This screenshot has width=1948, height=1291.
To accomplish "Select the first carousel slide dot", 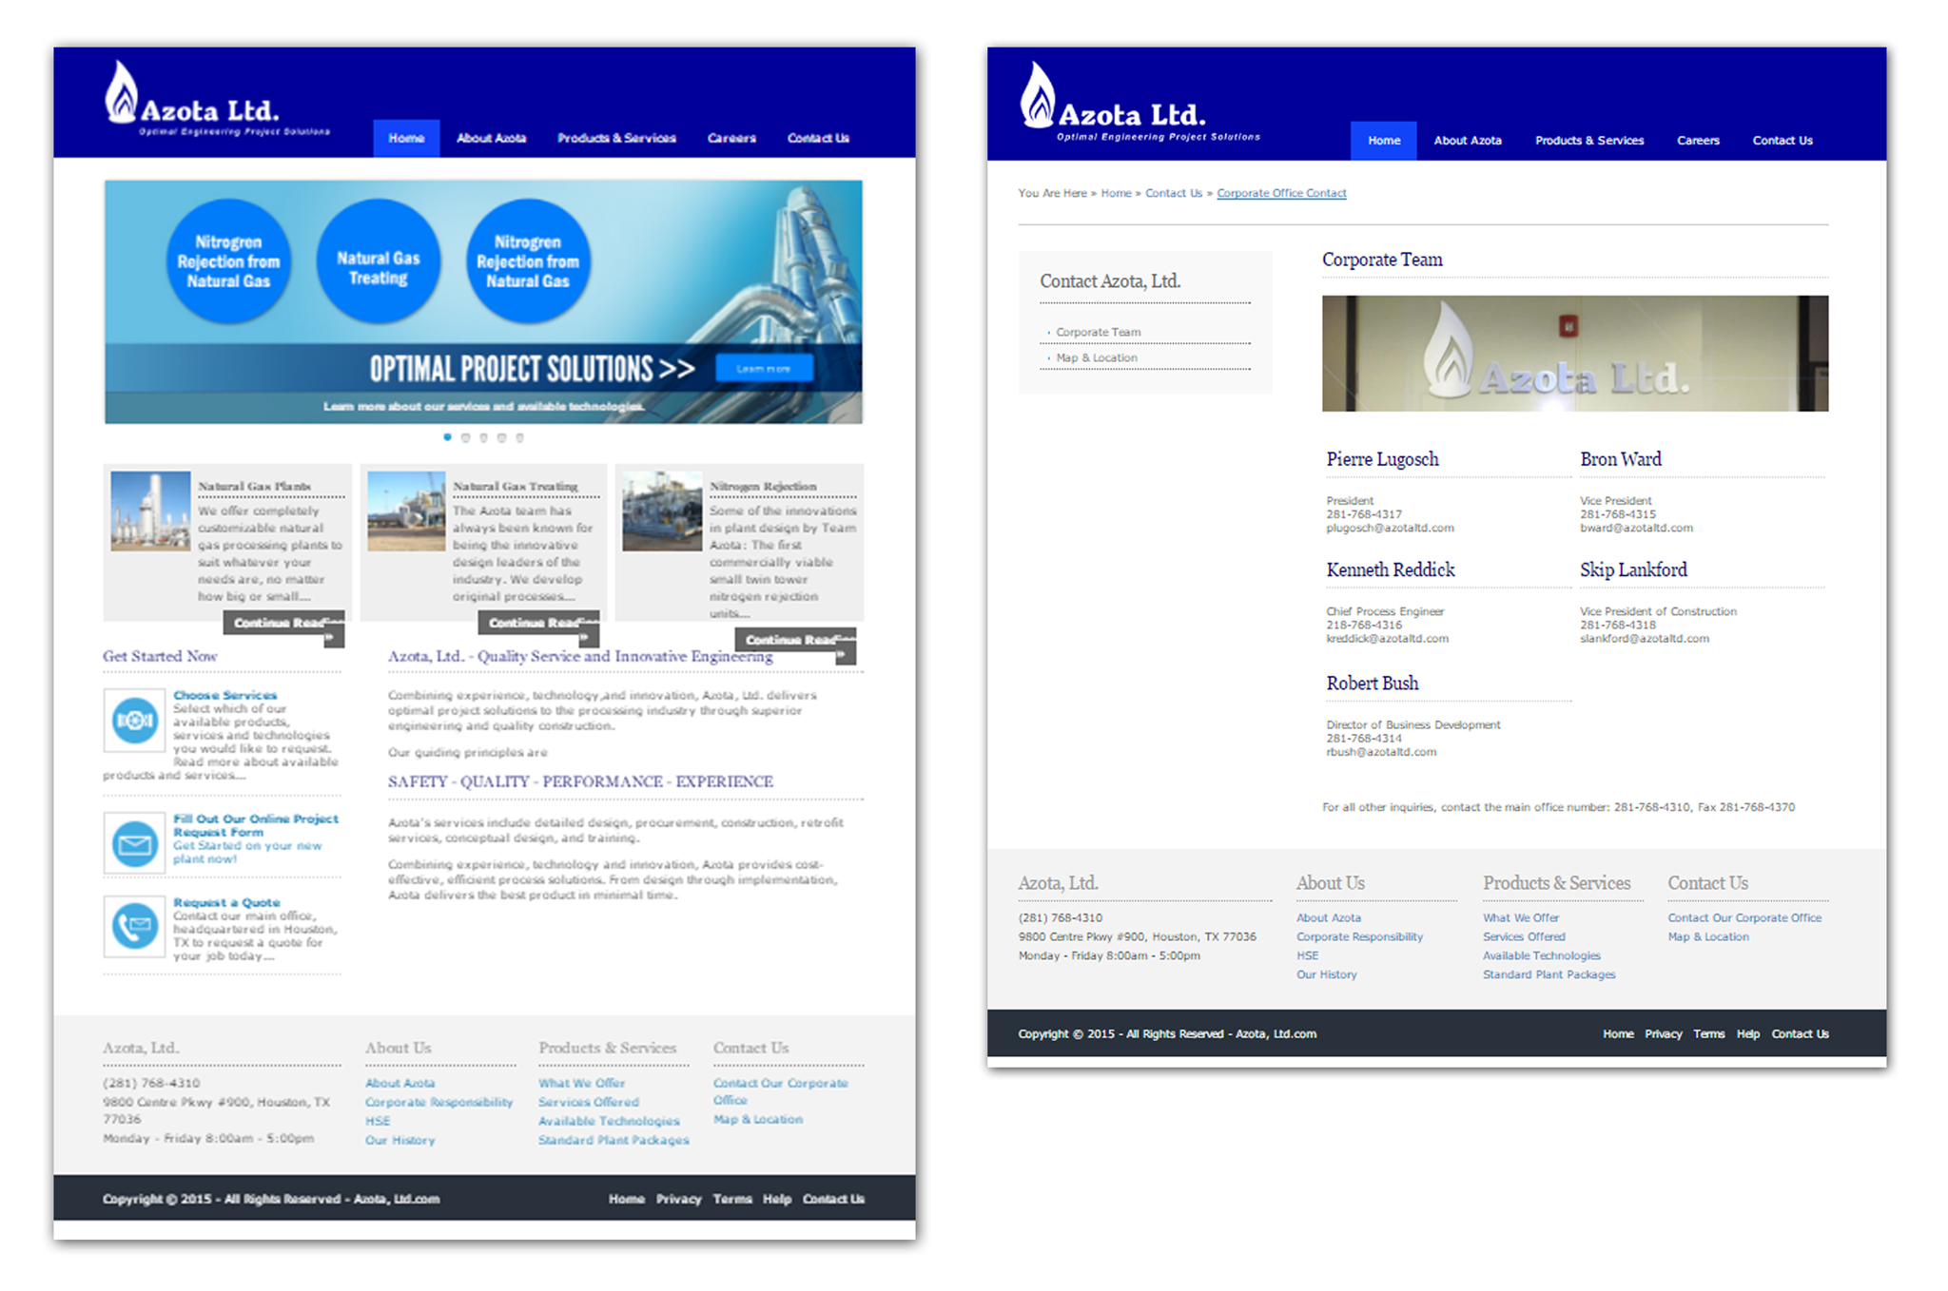I will tap(447, 437).
